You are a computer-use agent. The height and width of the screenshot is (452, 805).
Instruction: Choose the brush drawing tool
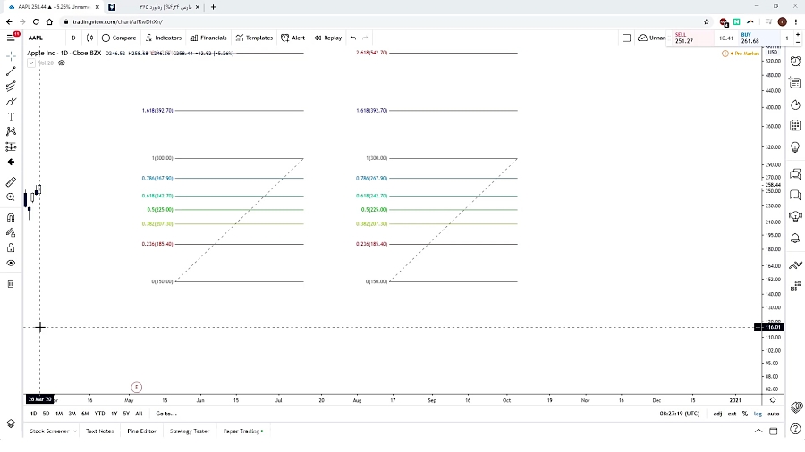pyautogui.click(x=11, y=102)
